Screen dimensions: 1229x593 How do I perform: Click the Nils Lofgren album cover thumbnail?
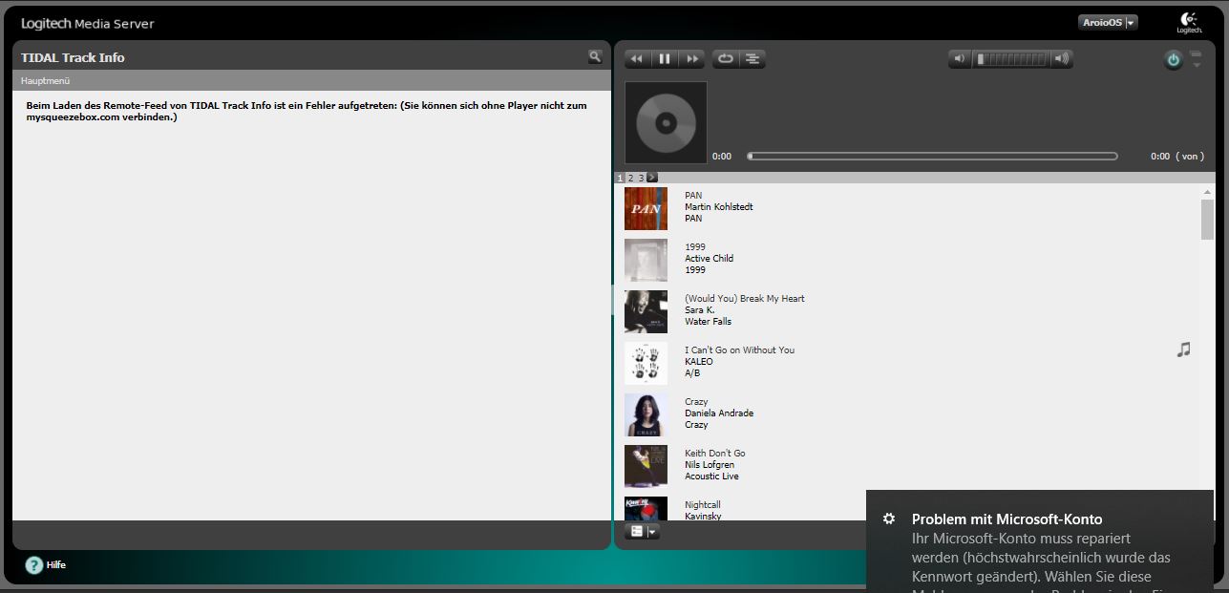point(646,466)
